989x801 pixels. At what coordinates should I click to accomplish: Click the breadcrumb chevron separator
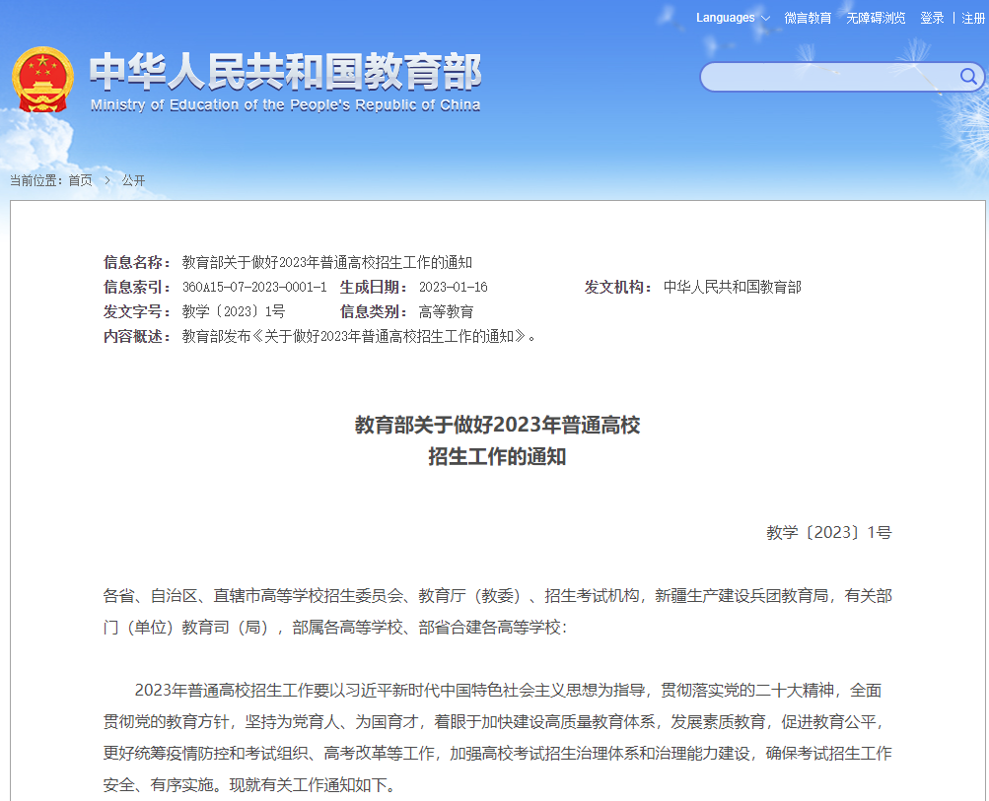coord(107,181)
